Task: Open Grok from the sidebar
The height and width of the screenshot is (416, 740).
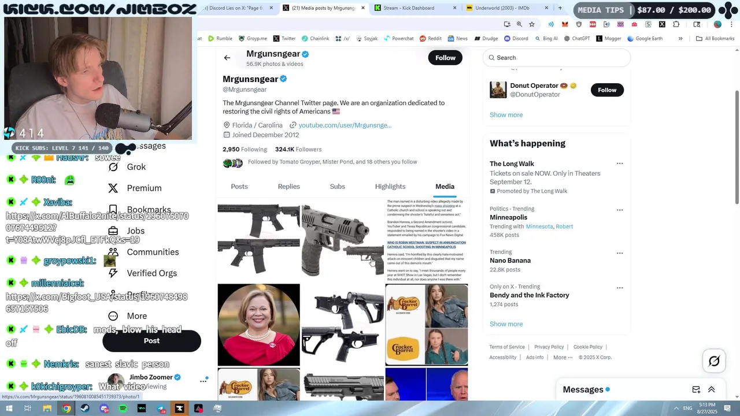Action: (x=127, y=167)
